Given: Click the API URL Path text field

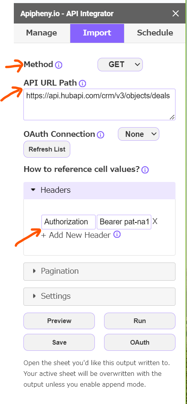Looking at the screenshot, I should pos(99,104).
